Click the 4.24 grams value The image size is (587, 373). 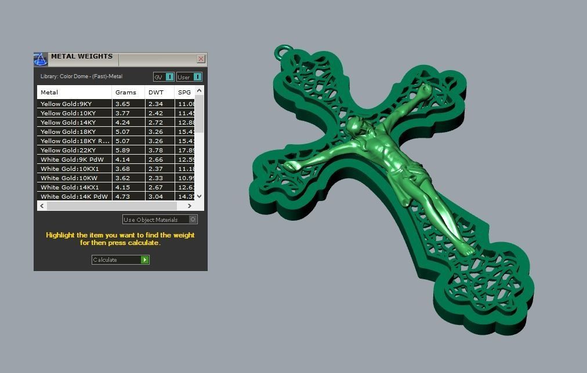tap(122, 123)
